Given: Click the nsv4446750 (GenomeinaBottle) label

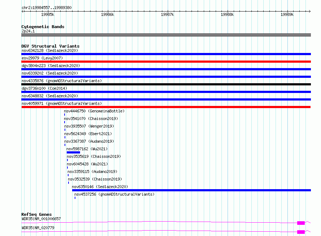Looking at the screenshot, I should 94,111.
